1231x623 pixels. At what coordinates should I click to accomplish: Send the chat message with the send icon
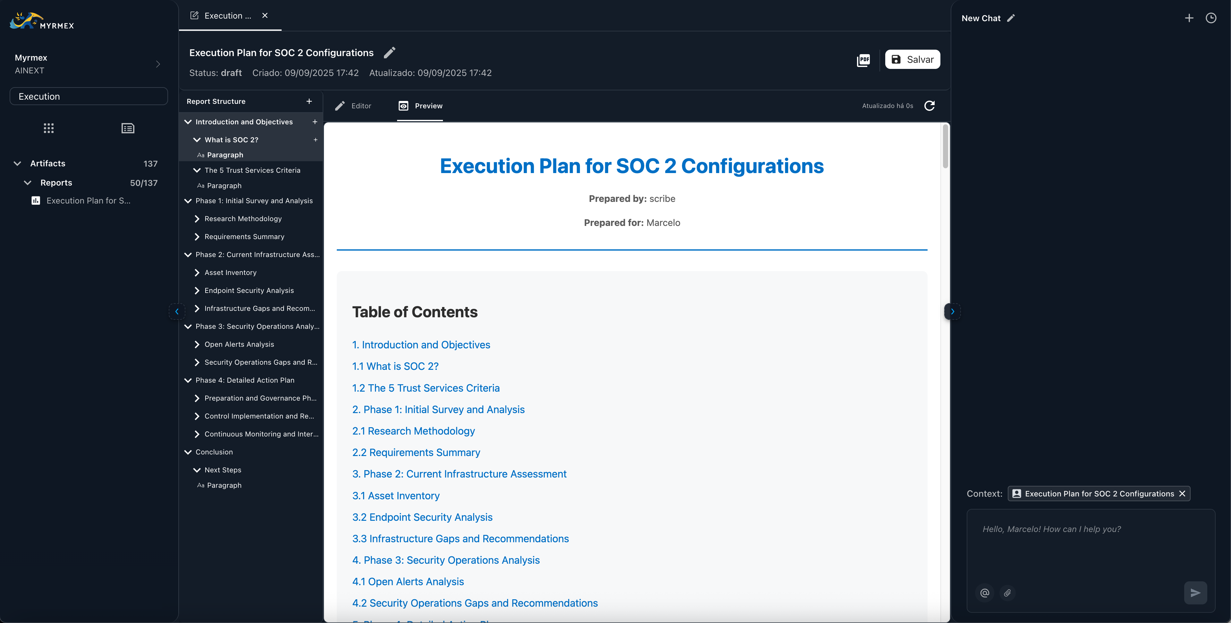[1195, 593]
